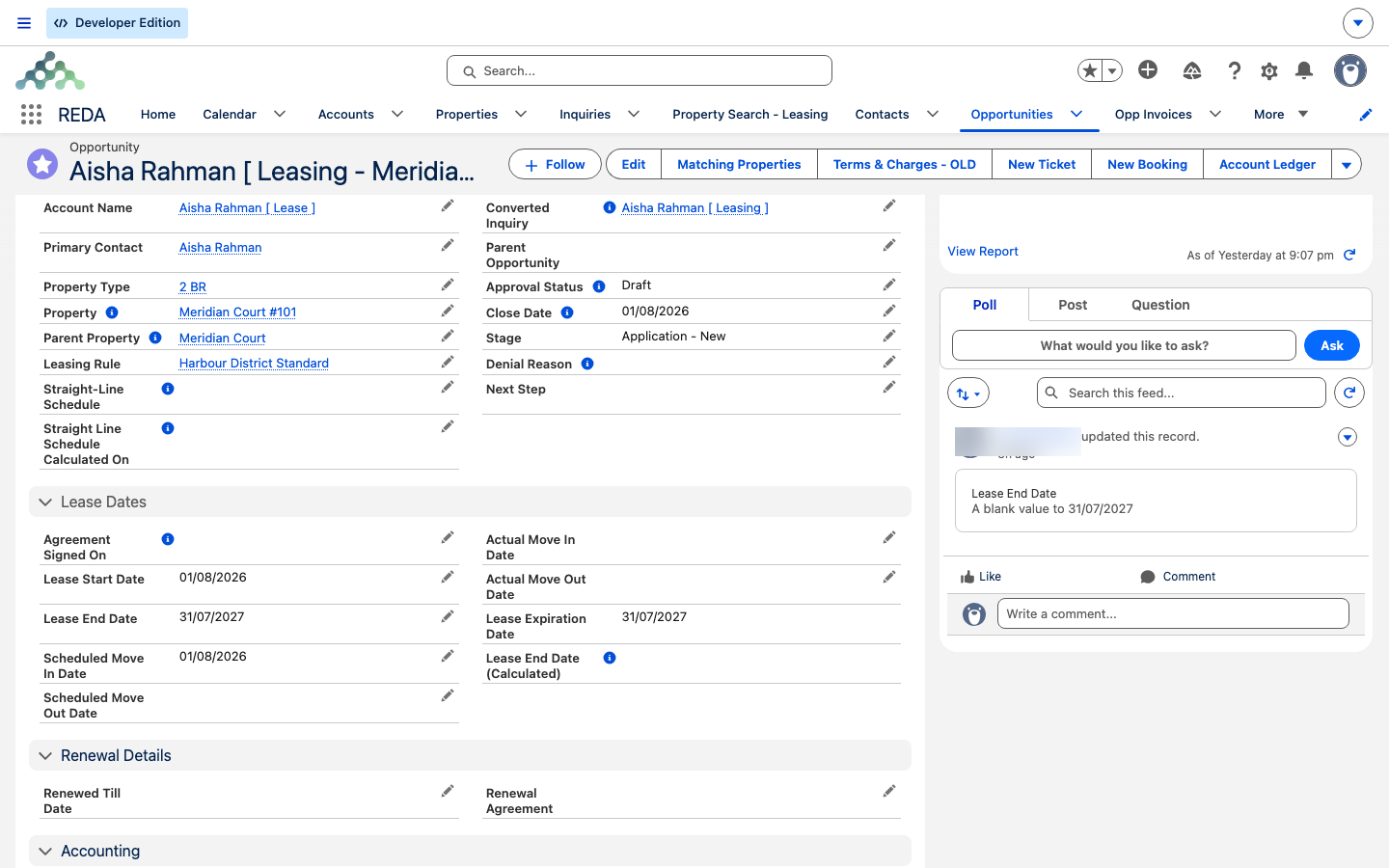The image size is (1389, 868).
Task: Open the Meridian Court #101 property link
Action: coord(238,312)
